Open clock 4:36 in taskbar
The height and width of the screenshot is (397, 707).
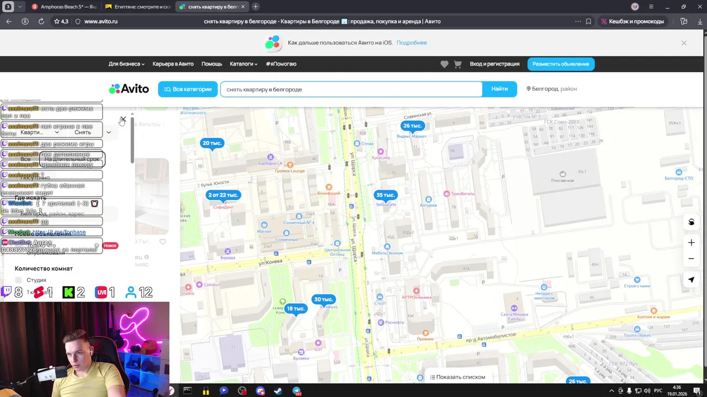[677, 391]
